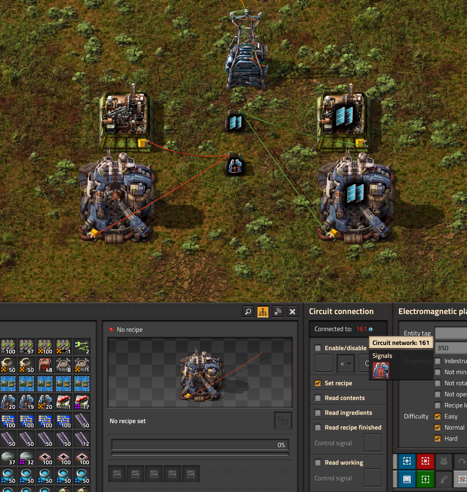Click the field showing 350
467x492 pixels.
click(451, 348)
